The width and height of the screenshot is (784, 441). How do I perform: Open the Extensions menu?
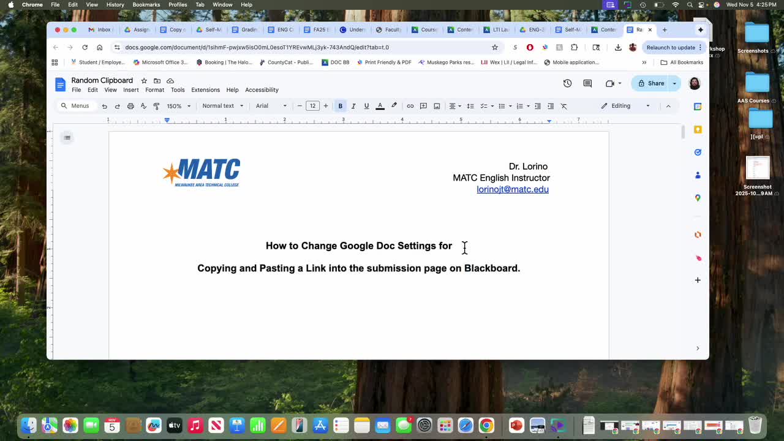205,90
